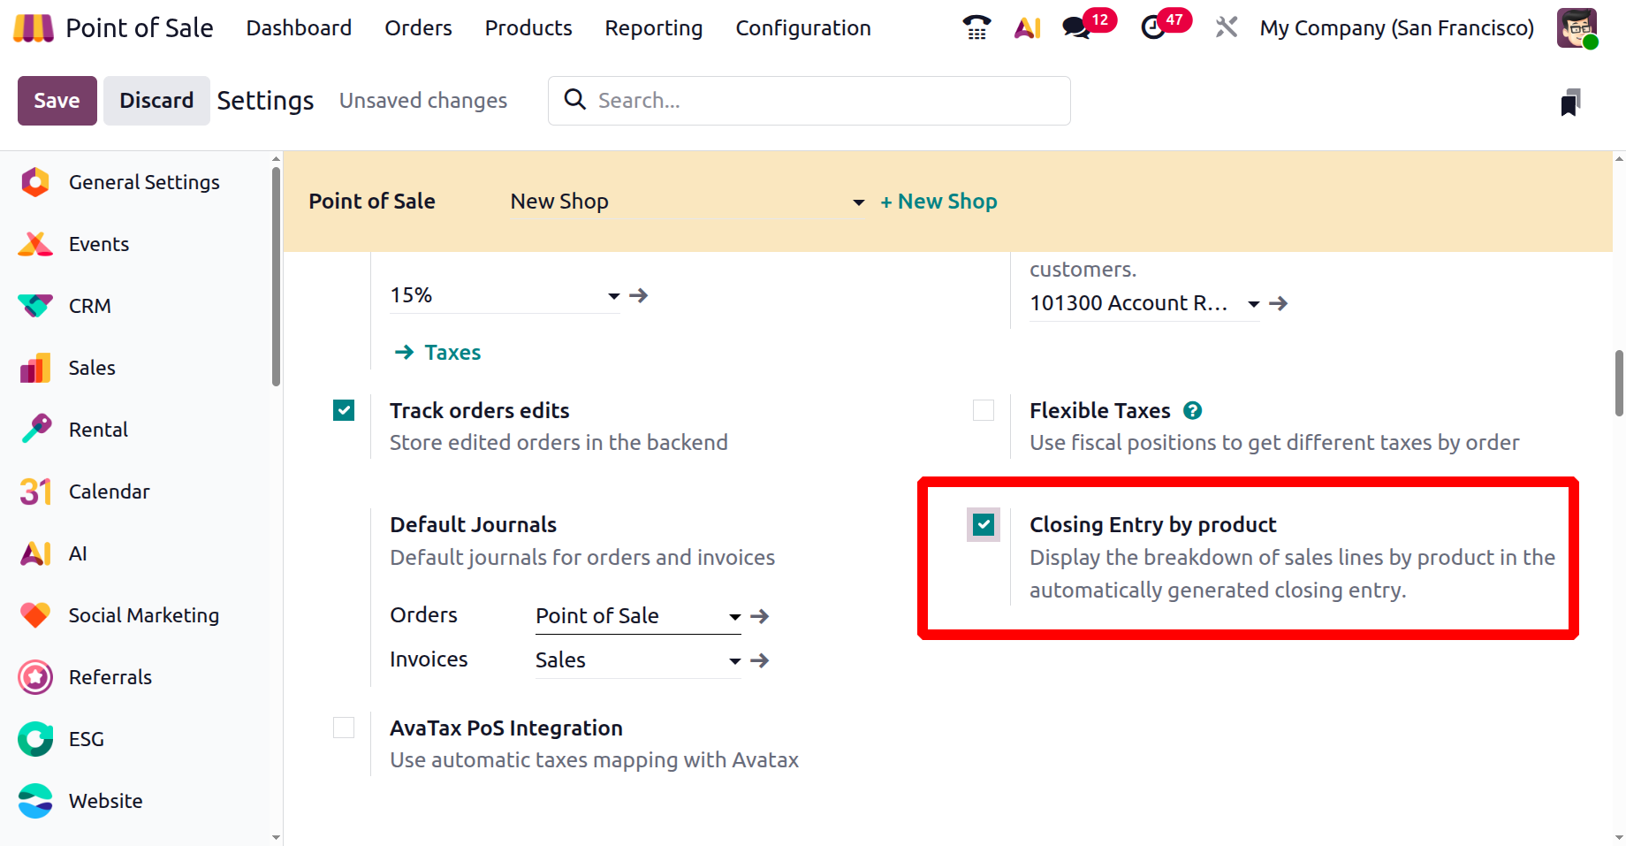
Task: Enable the Flexible Taxes checkbox
Action: coord(984,410)
